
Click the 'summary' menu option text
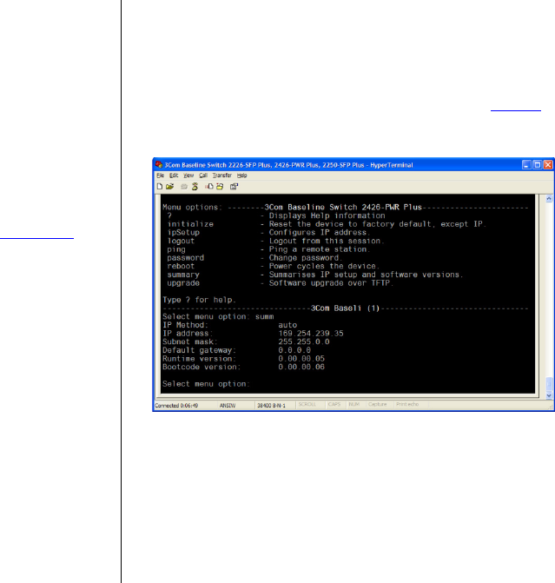click(x=183, y=275)
